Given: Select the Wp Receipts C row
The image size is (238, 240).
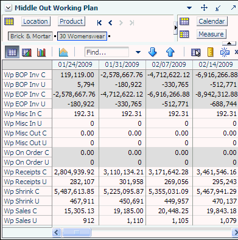Looking at the screenshot, I should (x=27, y=172).
